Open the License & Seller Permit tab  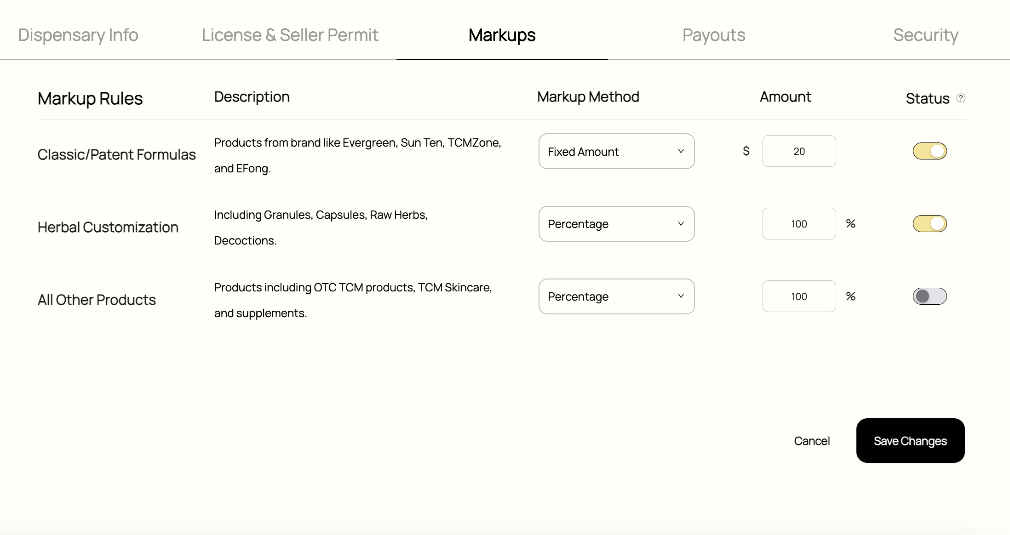pyautogui.click(x=290, y=35)
